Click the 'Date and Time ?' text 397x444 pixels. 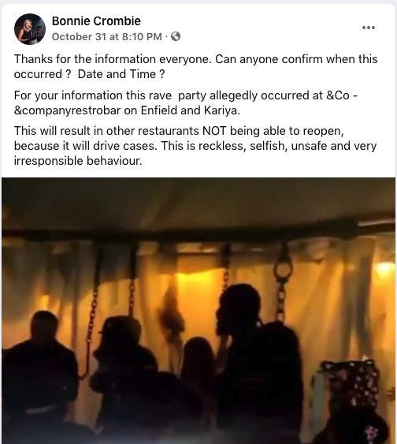pos(121,74)
